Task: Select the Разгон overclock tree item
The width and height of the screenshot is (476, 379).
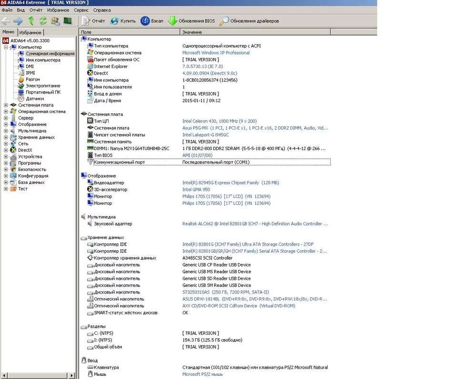Action: point(33,79)
